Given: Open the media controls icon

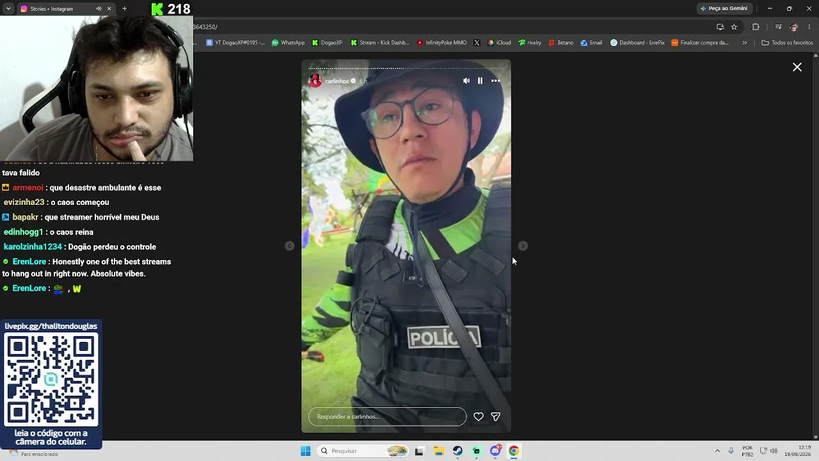Looking at the screenshot, I should coord(778,27).
